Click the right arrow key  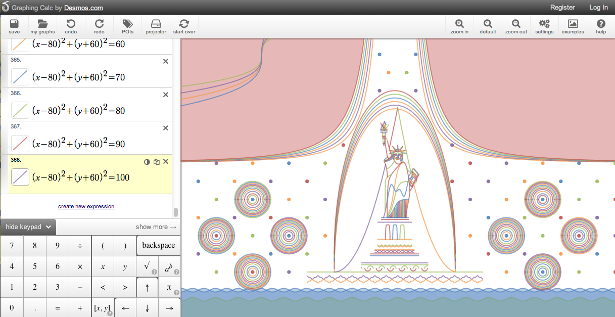(169, 308)
